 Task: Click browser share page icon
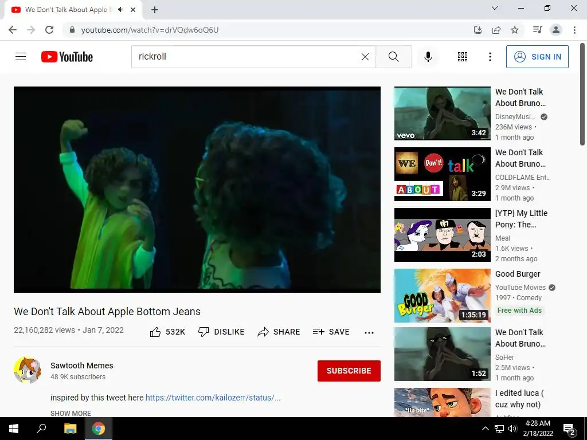(496, 30)
